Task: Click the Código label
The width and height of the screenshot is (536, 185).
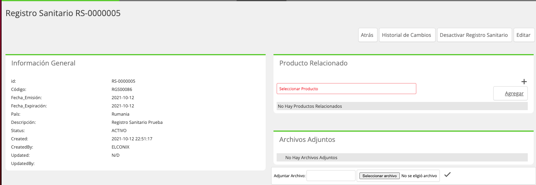Action: tap(18, 89)
